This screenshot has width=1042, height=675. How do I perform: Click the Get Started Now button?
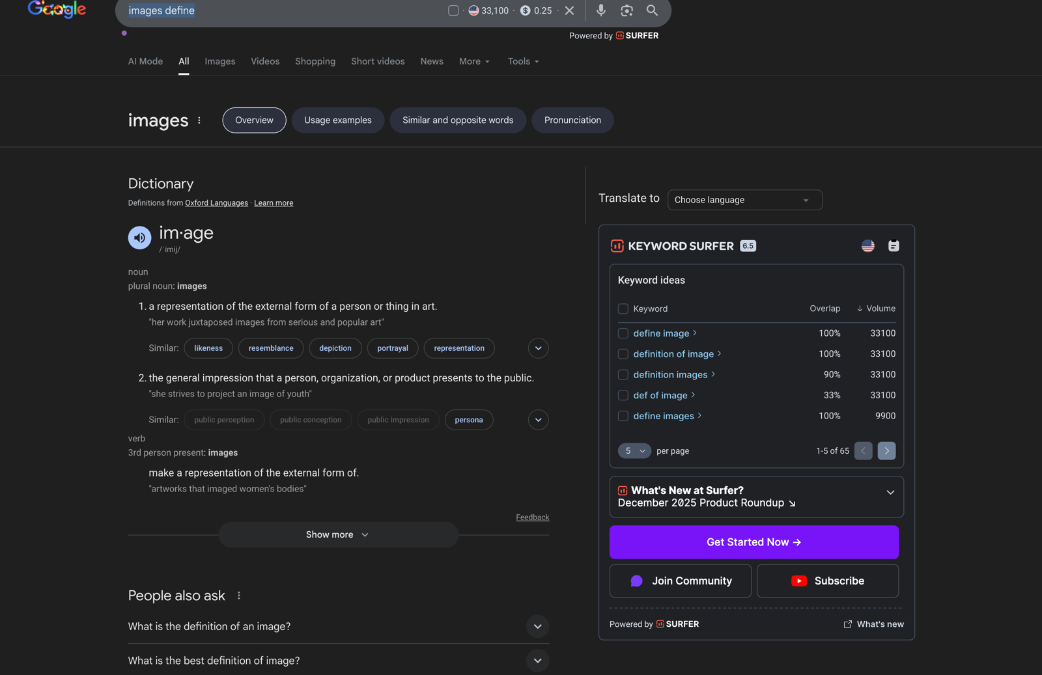coord(753,542)
